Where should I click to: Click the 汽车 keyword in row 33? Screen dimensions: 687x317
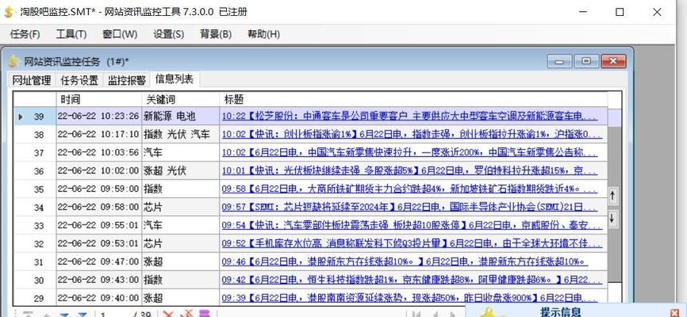153,226
